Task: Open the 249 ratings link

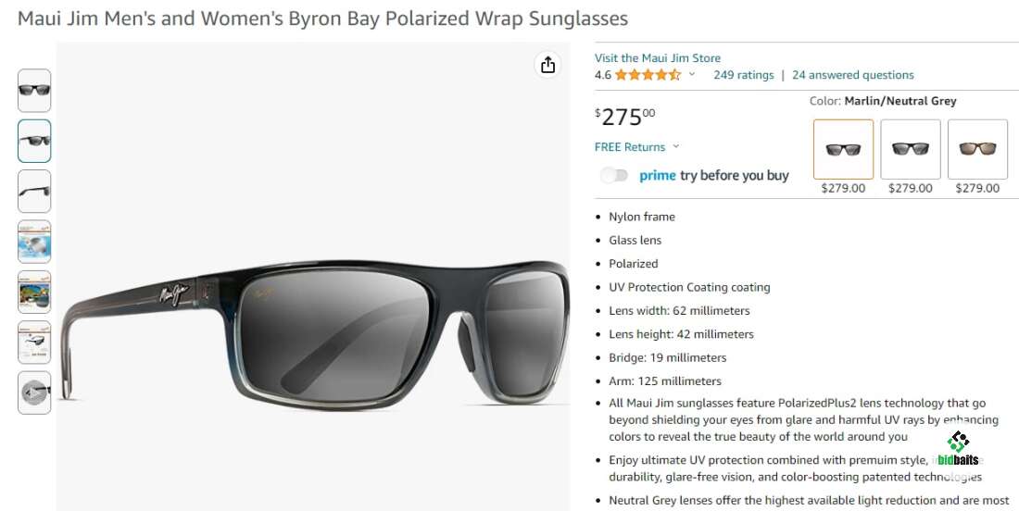Action: click(x=743, y=75)
